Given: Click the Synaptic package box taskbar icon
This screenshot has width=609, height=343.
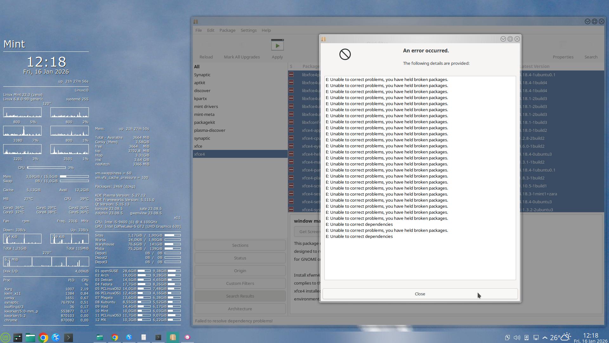Looking at the screenshot, I should pos(173,337).
